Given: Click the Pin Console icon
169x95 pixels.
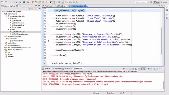Looking at the screenshot, I should [148, 69].
